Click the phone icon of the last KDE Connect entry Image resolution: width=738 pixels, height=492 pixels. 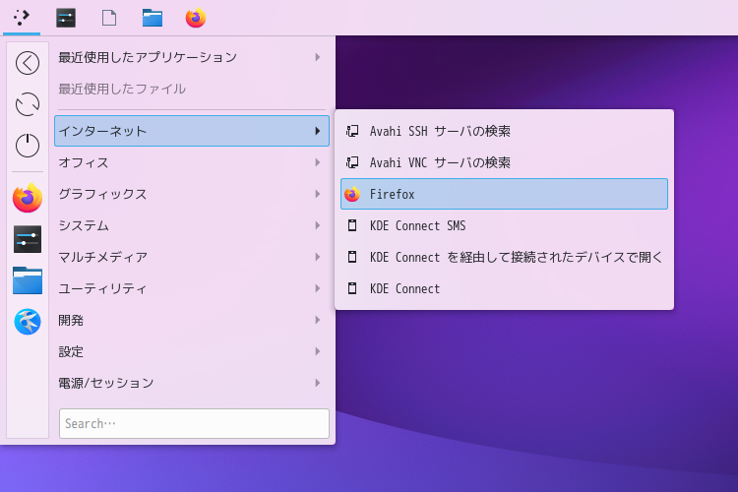(x=352, y=288)
